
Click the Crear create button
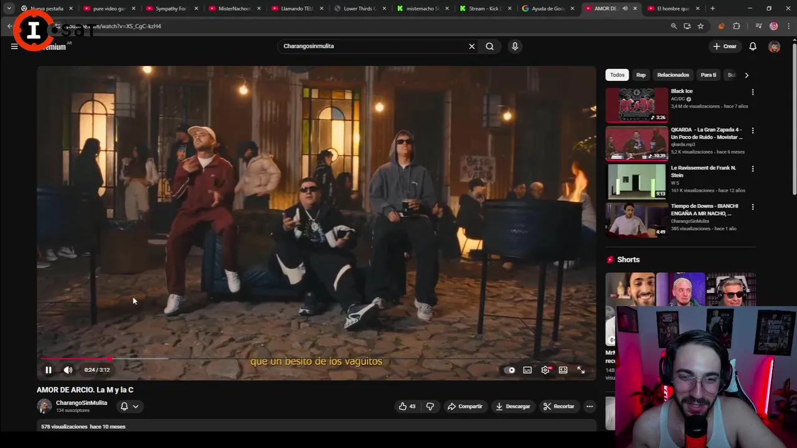click(725, 46)
